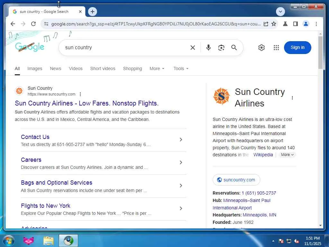Screen dimensions: 329x247
Task: Start voice search with microphone icon
Action: tap(208, 48)
